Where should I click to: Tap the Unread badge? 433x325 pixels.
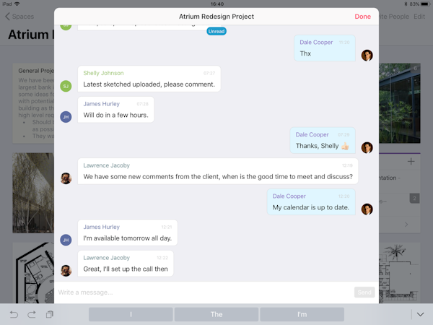coord(216,31)
